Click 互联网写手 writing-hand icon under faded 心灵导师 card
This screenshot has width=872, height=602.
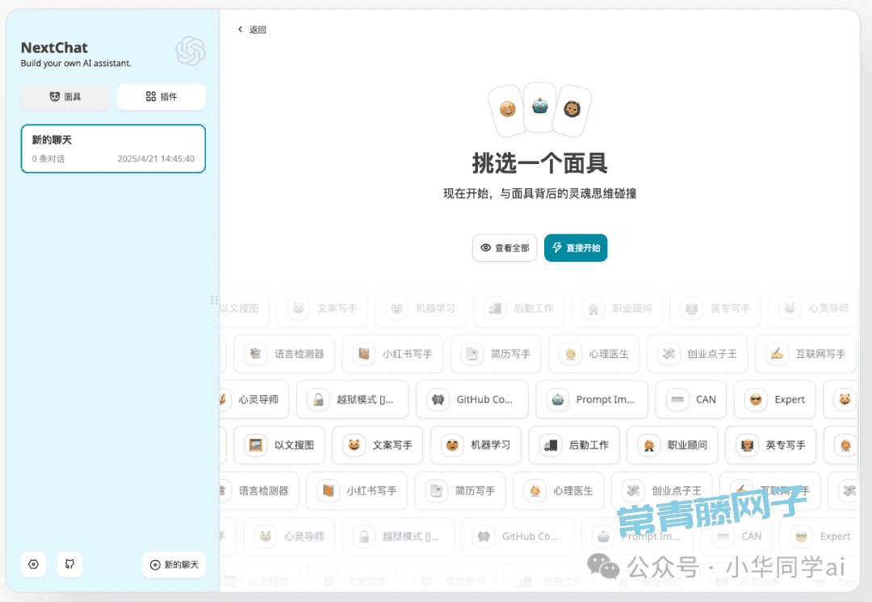tap(778, 354)
